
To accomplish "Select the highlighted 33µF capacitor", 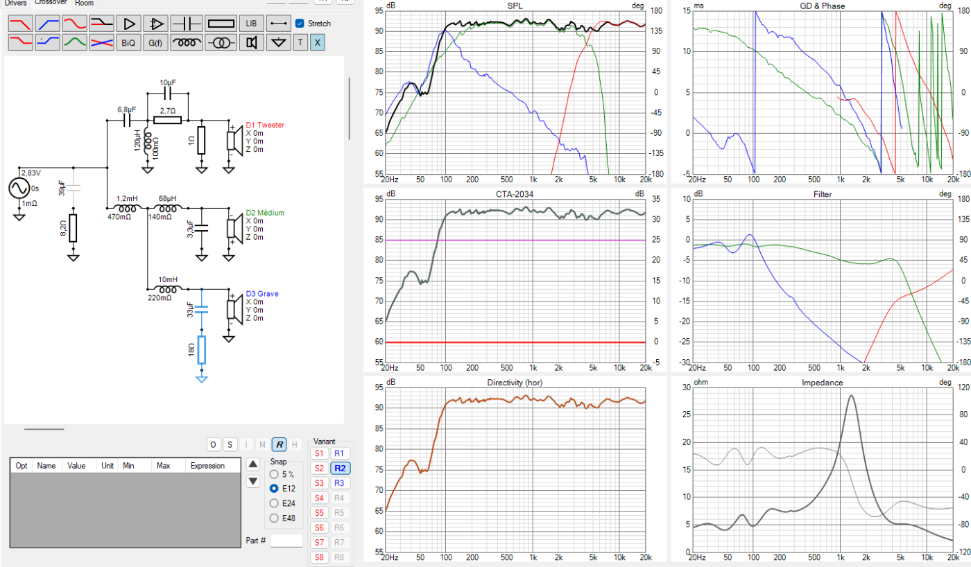I will tap(201, 308).
